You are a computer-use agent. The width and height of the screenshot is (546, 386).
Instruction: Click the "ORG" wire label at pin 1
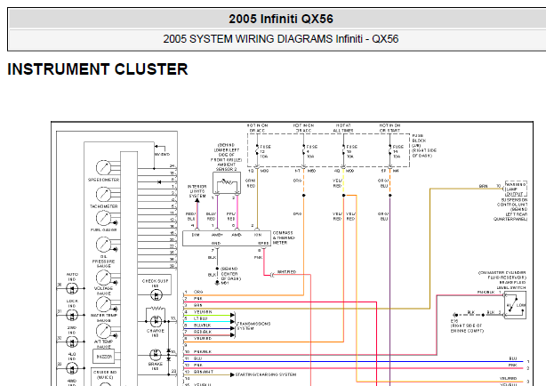point(198,292)
